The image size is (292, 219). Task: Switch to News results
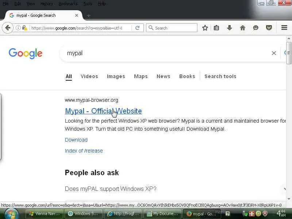163,76
